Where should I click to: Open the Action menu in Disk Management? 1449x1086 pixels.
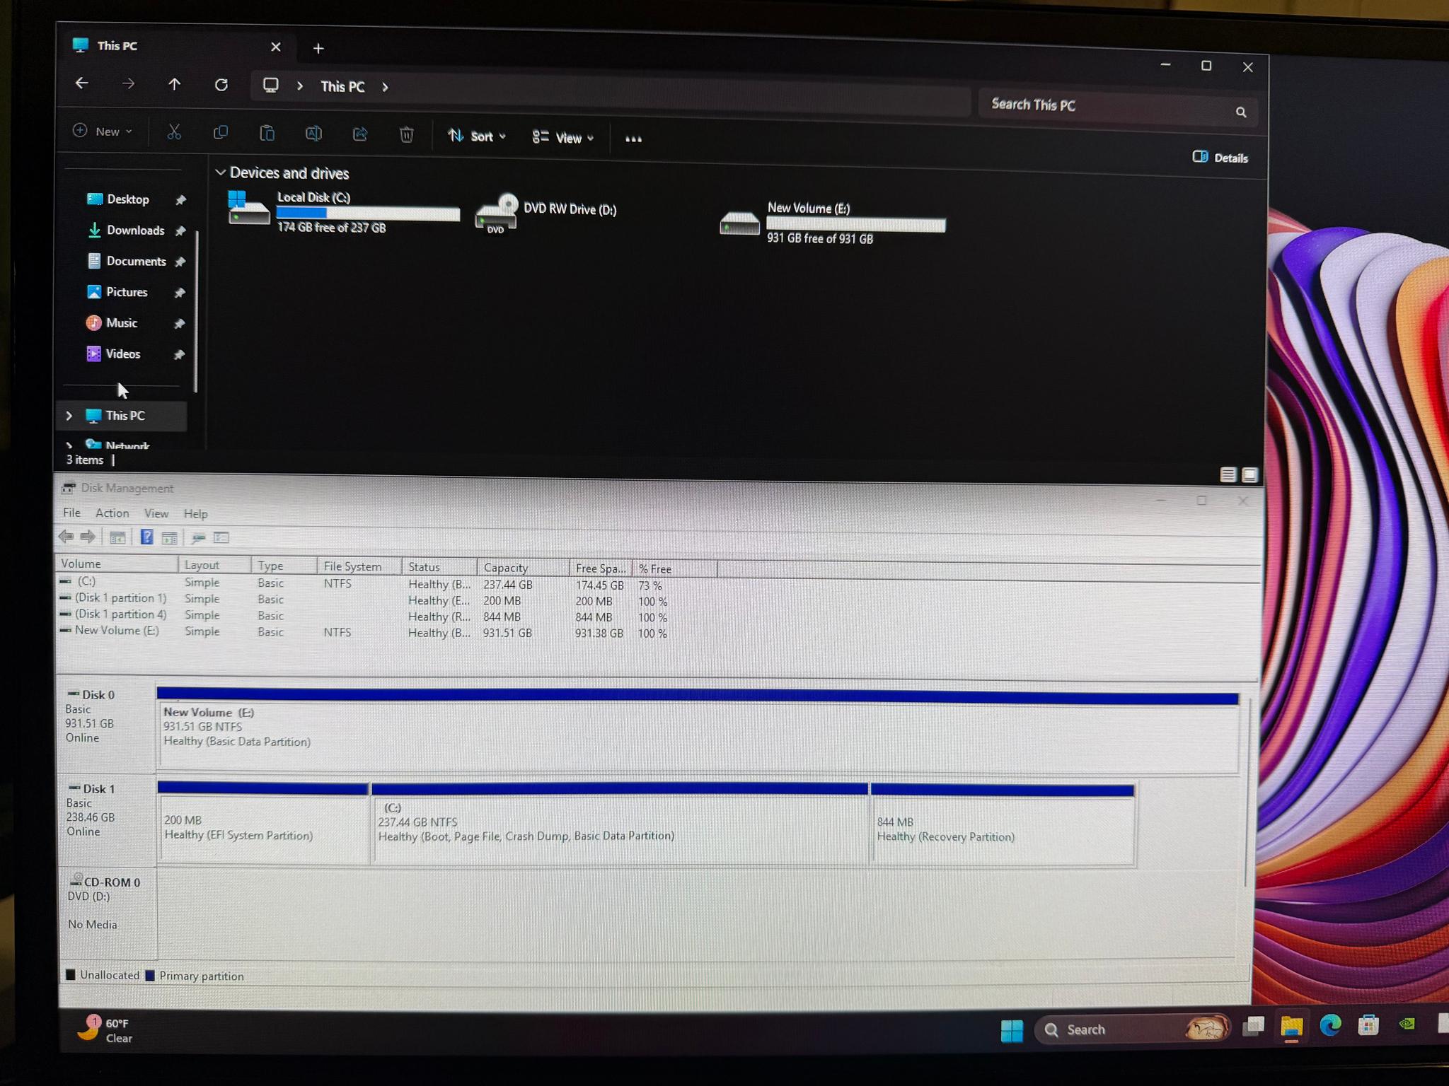point(112,513)
